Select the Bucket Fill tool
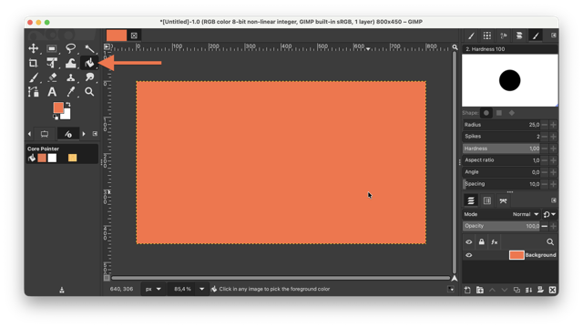The height and width of the screenshot is (328, 583). [89, 63]
